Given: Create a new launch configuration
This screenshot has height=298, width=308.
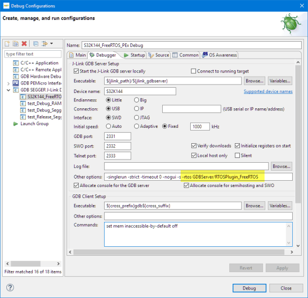Looking at the screenshot, I should point(7,44).
